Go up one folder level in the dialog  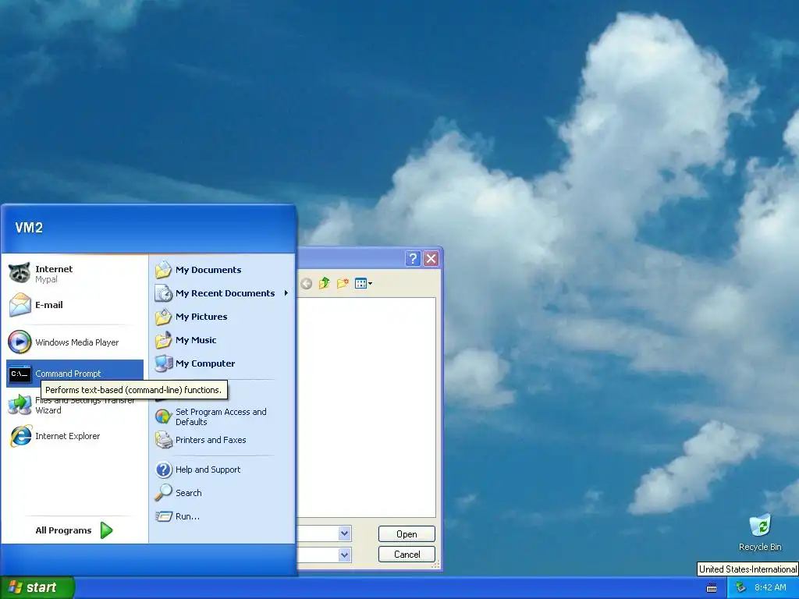click(x=324, y=283)
